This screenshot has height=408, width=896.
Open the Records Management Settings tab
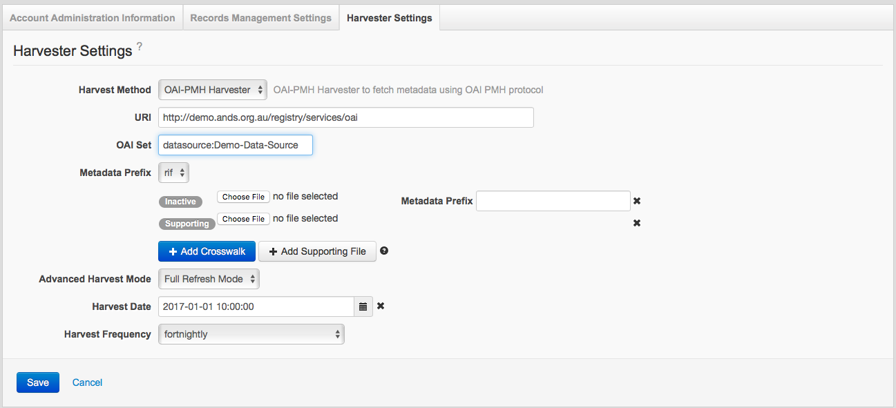pyautogui.click(x=260, y=18)
